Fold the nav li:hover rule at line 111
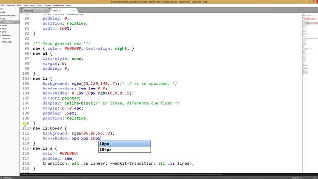Screen dimensions: 318x179 tap(31, 128)
